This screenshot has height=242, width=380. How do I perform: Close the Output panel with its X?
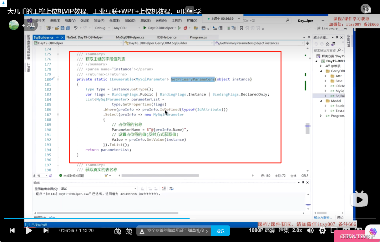tap(307, 183)
